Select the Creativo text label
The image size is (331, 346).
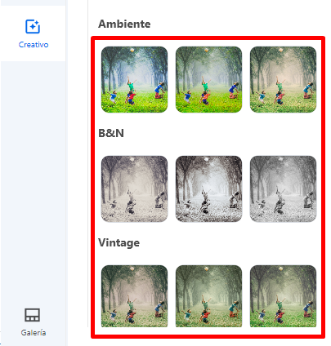pyautogui.click(x=34, y=45)
